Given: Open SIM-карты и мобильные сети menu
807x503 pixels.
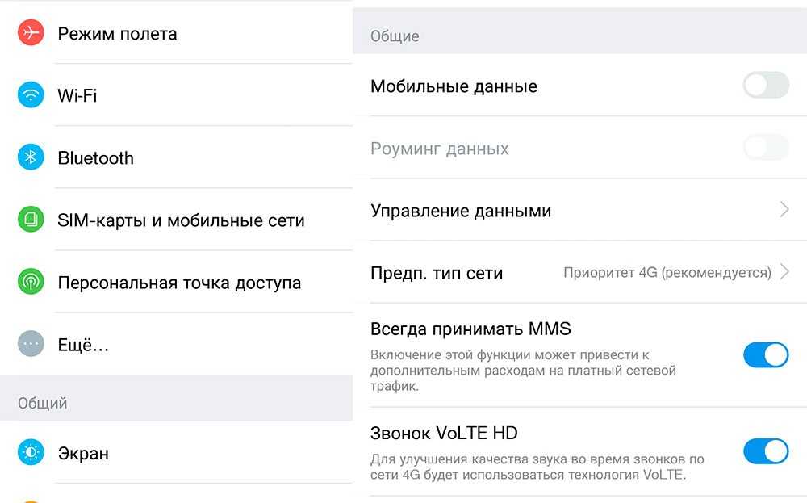Looking at the screenshot, I should click(181, 220).
